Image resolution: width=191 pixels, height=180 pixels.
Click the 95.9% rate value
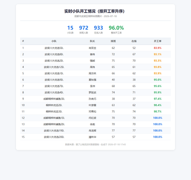coord(157,92)
